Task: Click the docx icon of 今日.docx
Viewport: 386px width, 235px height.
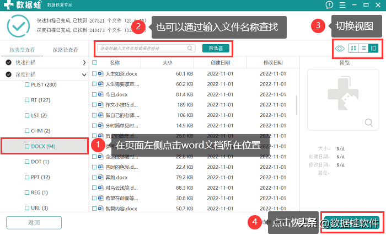Action: [x=101, y=94]
